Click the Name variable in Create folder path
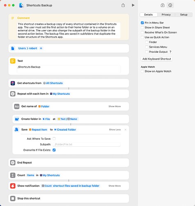 click(x=72, y=119)
